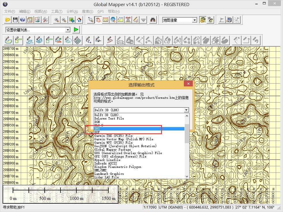This screenshot has width=283, height=212.
Task: Choose GPX (GPS eXchange Format) File
Action: pos(139,156)
